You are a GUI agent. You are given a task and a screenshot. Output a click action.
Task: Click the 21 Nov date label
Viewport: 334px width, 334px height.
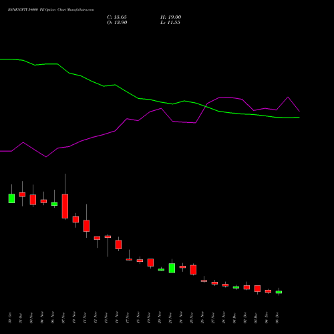170,318
